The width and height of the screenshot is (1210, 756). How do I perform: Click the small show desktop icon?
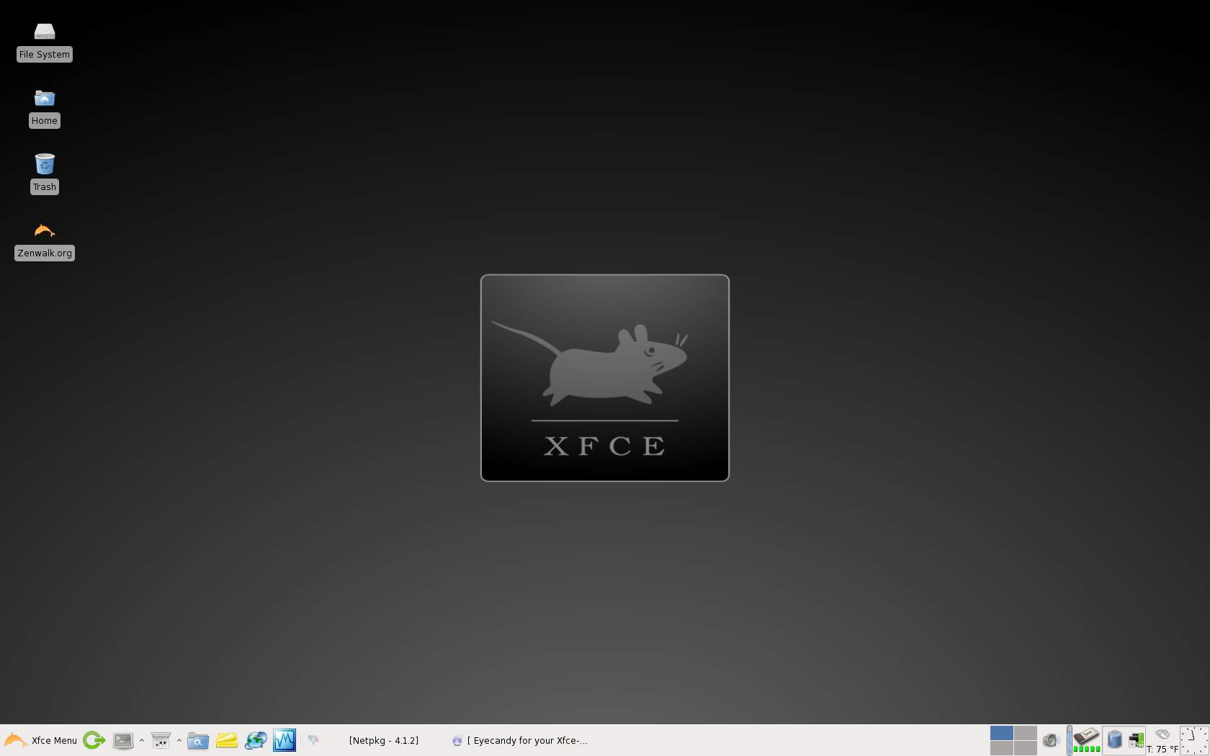click(x=313, y=739)
